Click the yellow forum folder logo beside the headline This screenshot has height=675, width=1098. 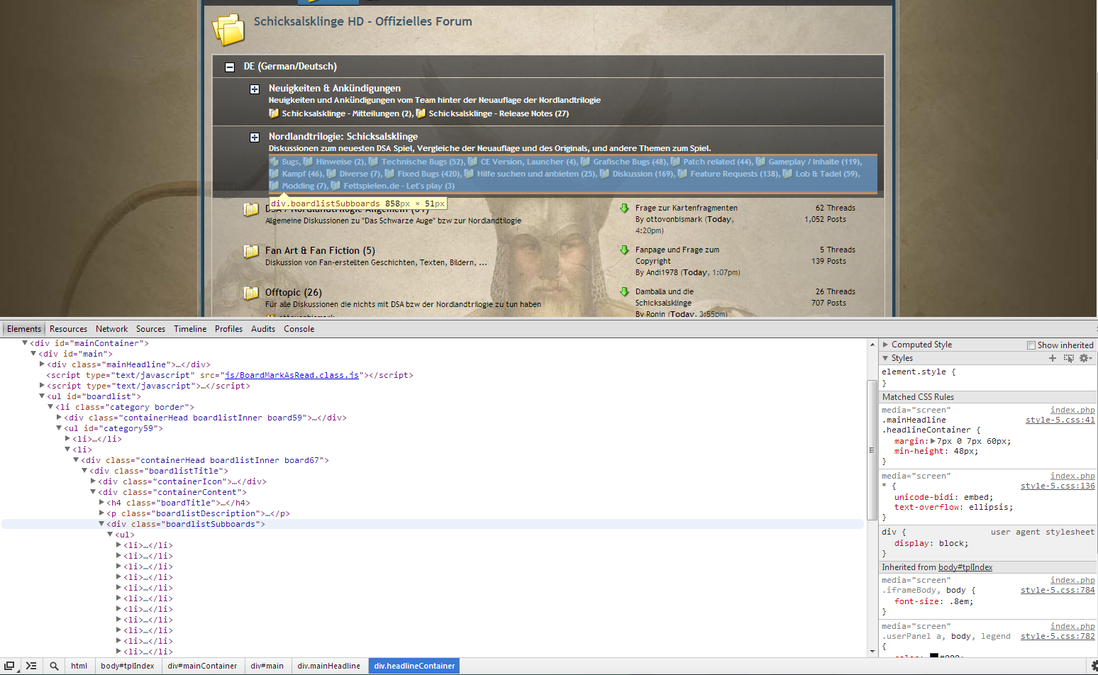tap(228, 30)
